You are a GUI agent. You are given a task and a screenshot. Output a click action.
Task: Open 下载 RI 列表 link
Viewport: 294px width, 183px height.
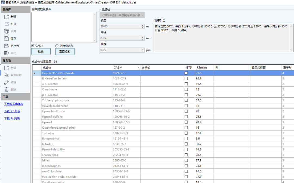(12, 119)
